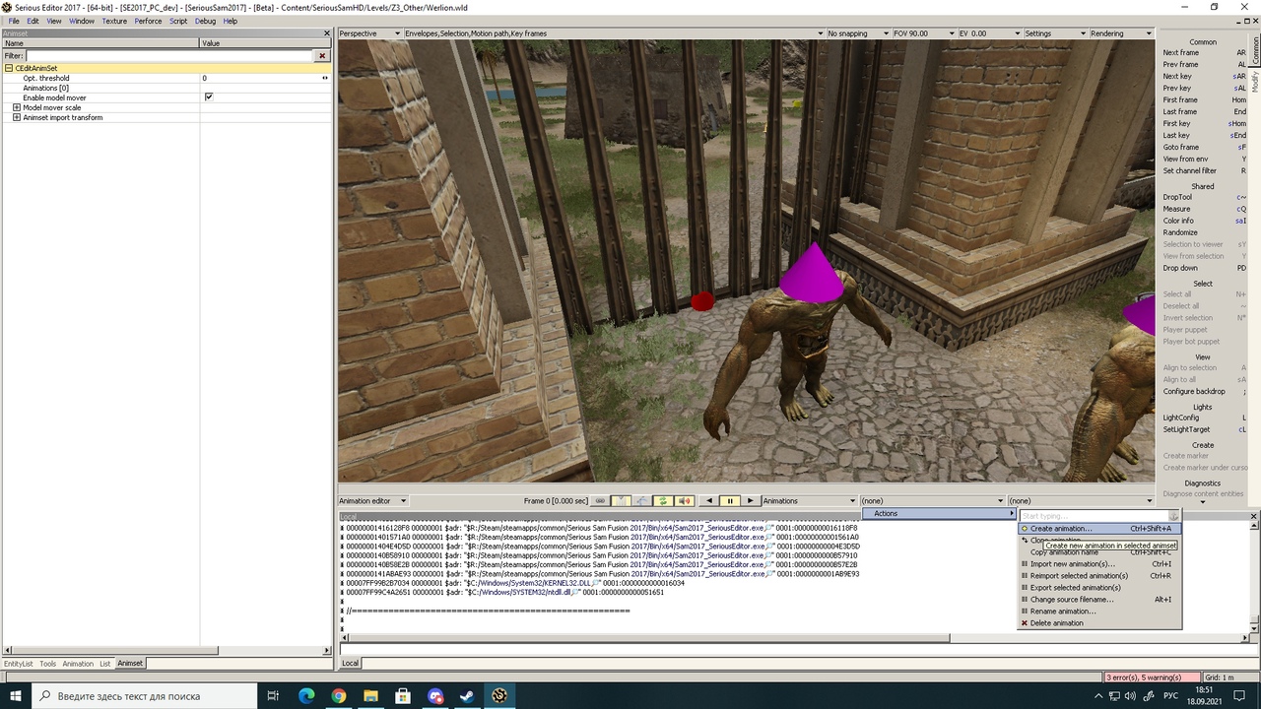The height and width of the screenshot is (709, 1261).
Task: Click inside the Animset Filter field
Action: click(x=169, y=56)
